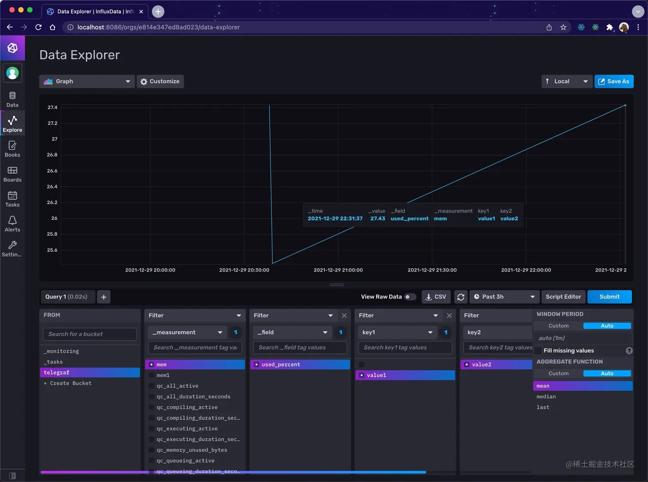Toggle View Raw Data switch
Image resolution: width=648 pixels, height=482 pixels.
(410, 297)
